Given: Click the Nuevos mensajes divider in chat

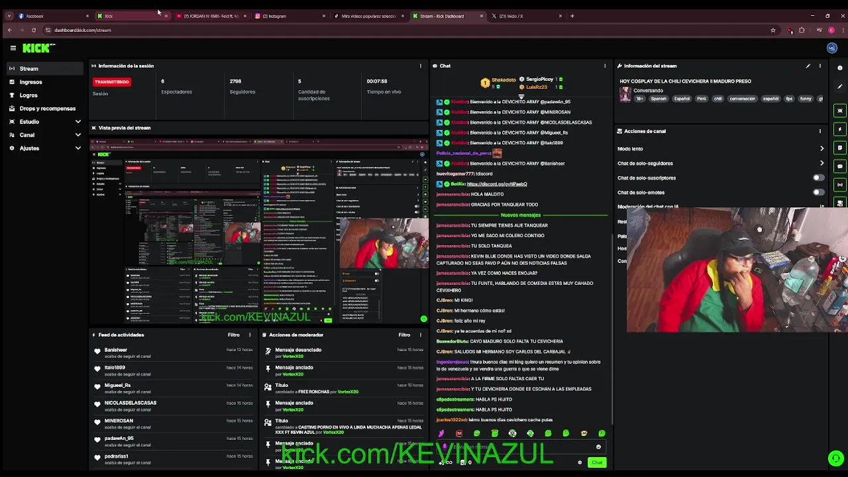Looking at the screenshot, I should 521,215.
